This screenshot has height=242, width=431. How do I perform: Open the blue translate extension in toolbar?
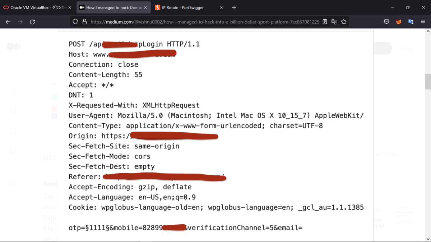(x=411, y=22)
